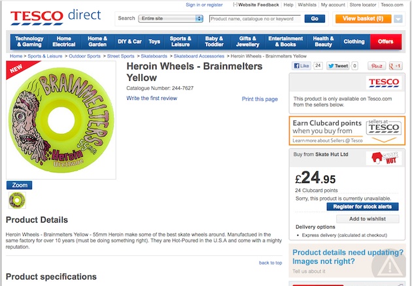Like the product on Facebook
The image size is (412, 286).
coord(300,66)
